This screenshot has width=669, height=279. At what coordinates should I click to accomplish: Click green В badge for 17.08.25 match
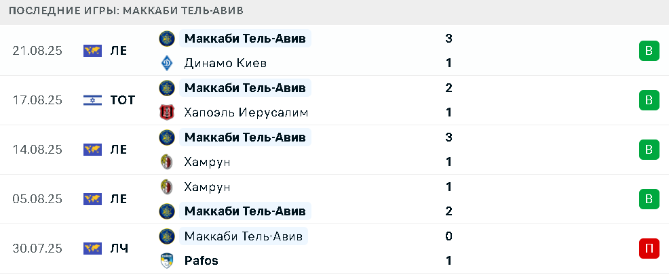[649, 100]
